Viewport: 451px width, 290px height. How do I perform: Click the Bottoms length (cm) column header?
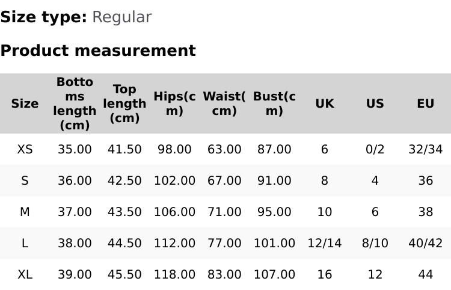coord(75,103)
